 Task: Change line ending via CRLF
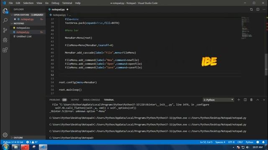tap(240, 142)
